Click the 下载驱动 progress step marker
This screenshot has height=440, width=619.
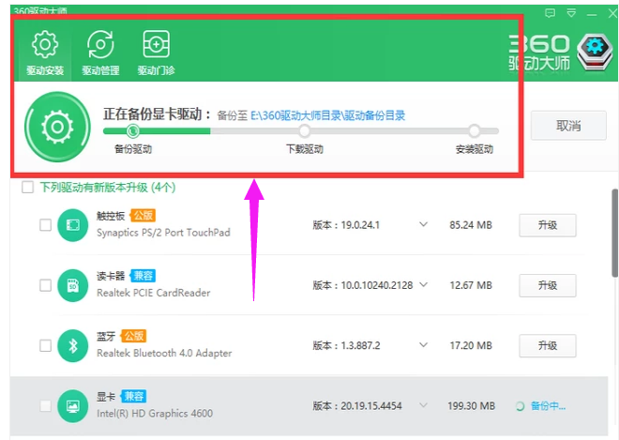[x=305, y=130]
